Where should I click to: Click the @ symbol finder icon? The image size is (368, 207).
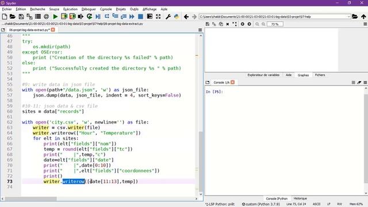click(46, 17)
